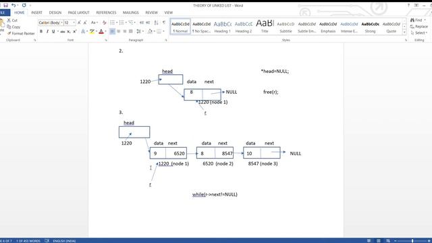Increase the font size with Grow Font
The height and width of the screenshot is (243, 432).
point(79,22)
